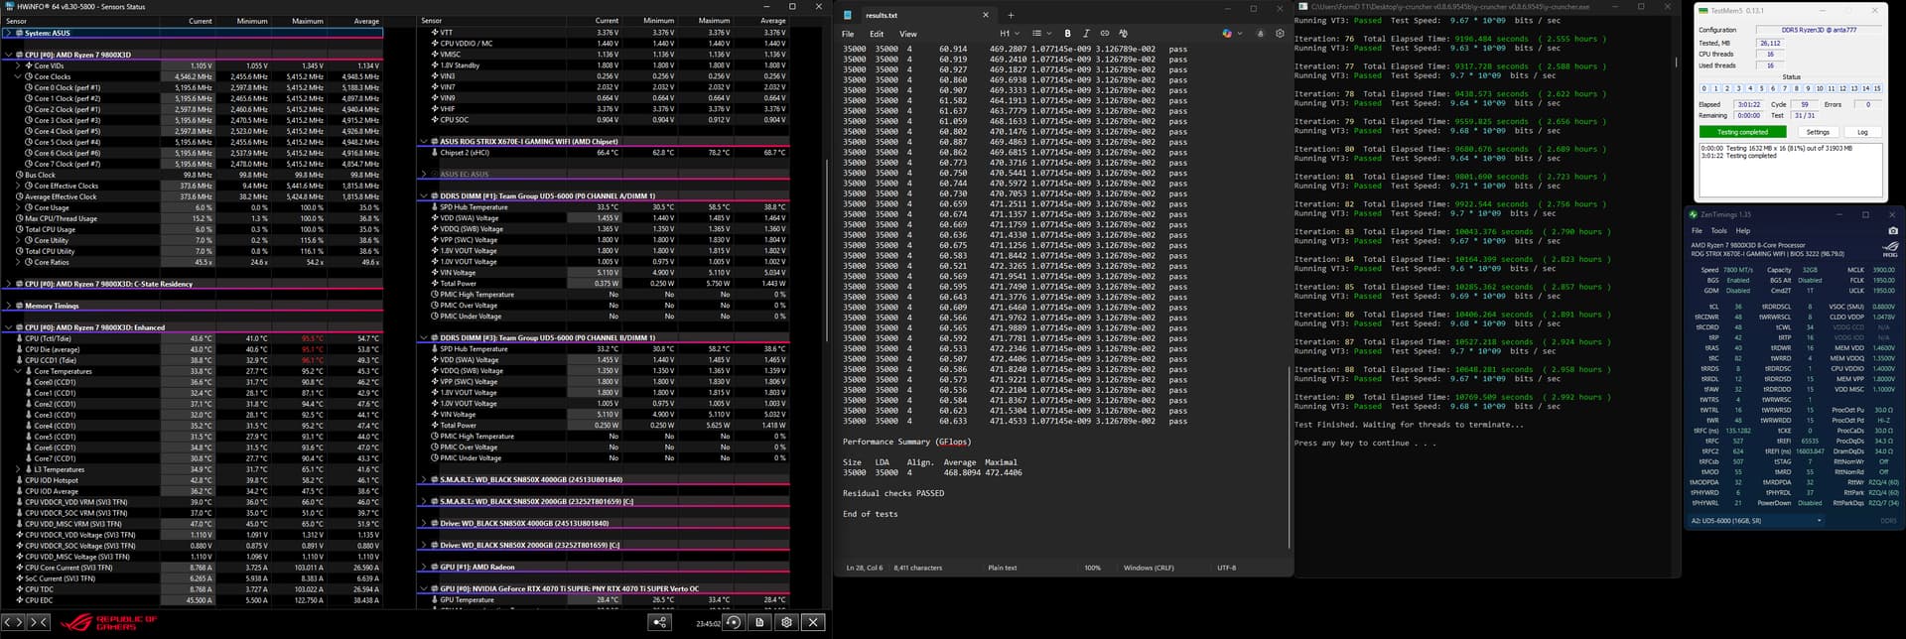The image size is (1906, 639).
Task: Open Copilot in Notepad toolbar
Action: click(x=1228, y=34)
